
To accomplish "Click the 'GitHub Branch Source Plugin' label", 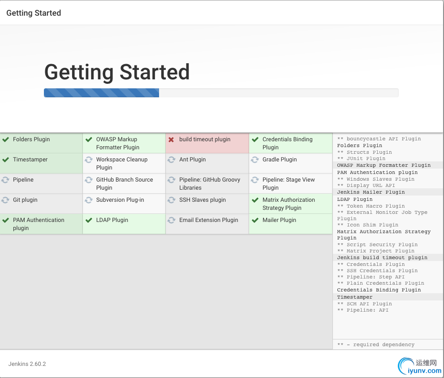I will 125,183.
